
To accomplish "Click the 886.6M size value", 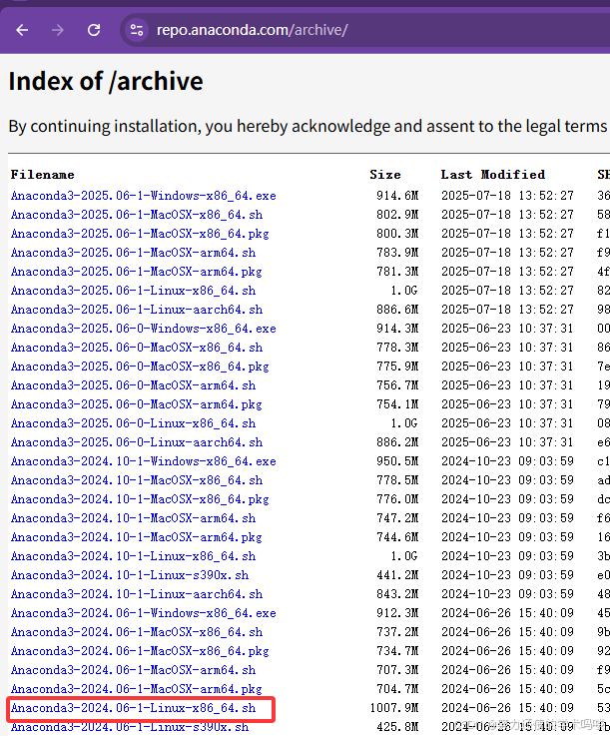I will pos(397,310).
